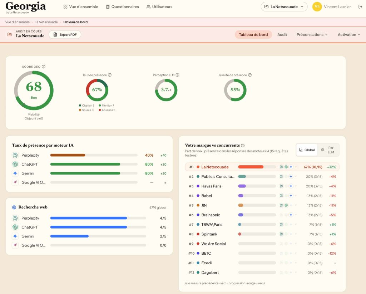
Task: Expand the Préconisations menu
Action: pos(312,35)
